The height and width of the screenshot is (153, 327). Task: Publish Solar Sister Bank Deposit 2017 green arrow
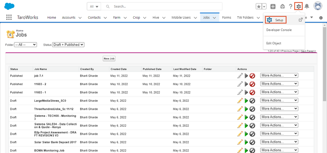pyautogui.click(x=246, y=142)
